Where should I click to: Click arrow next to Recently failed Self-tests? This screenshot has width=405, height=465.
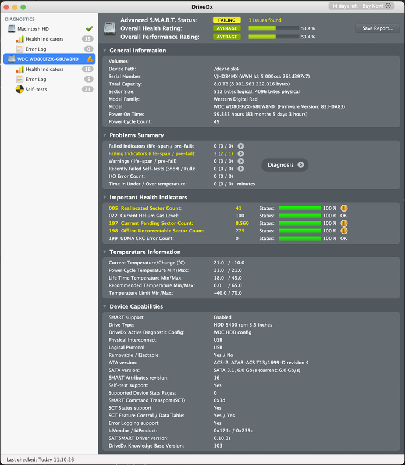pyautogui.click(x=241, y=169)
